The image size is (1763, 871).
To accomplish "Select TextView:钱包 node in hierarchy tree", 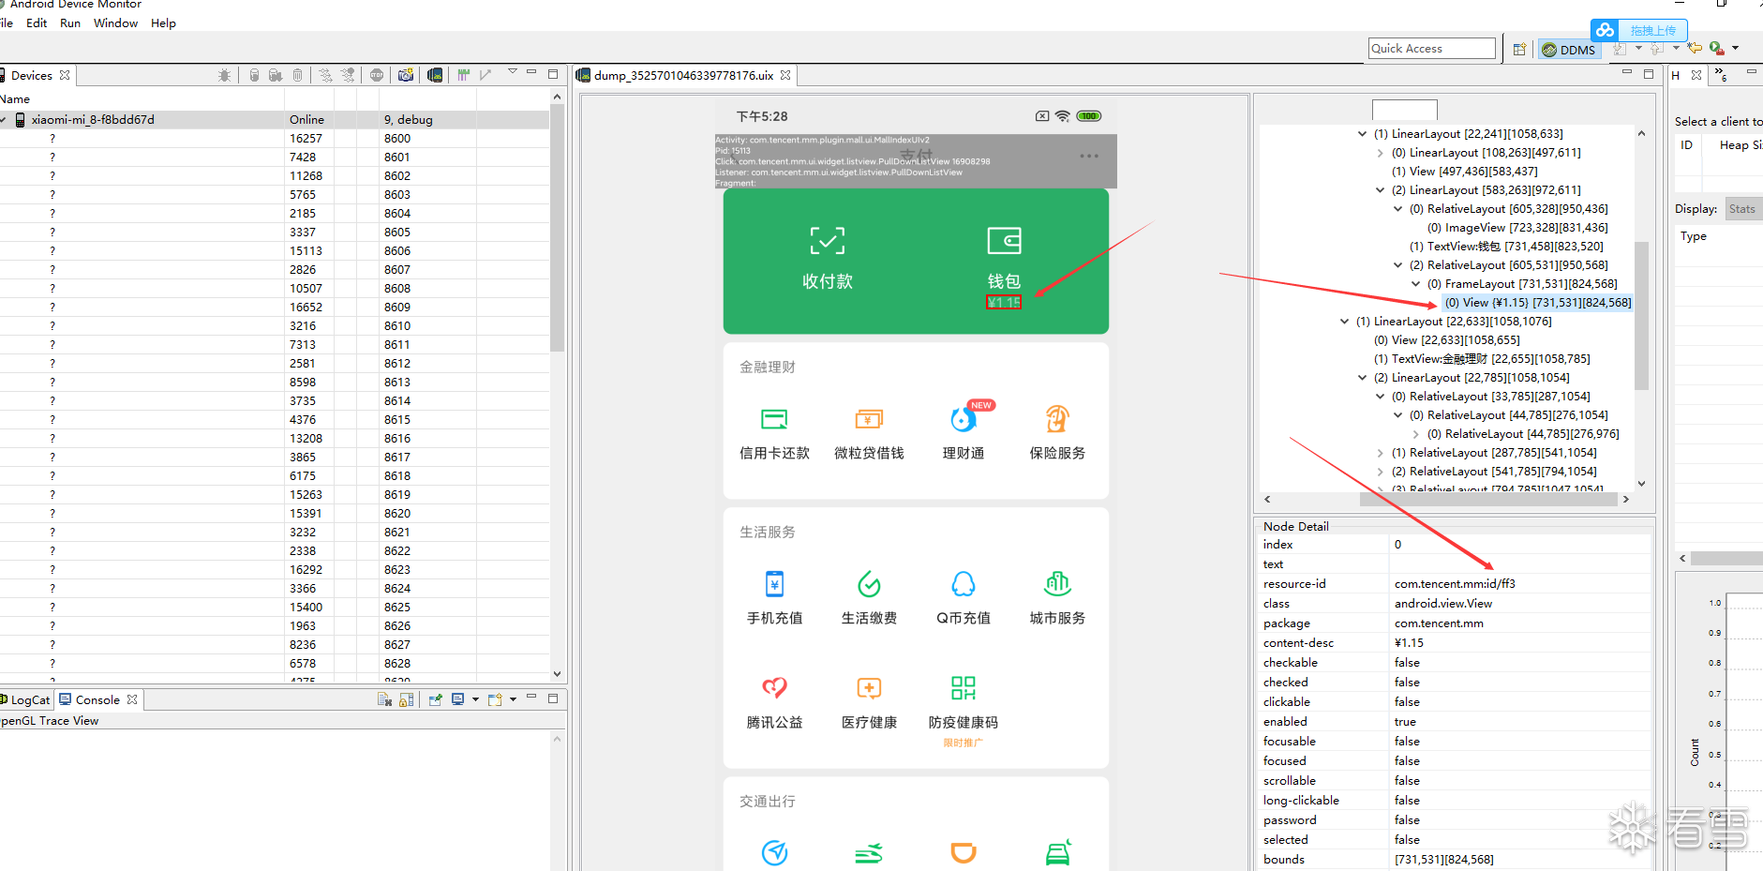I will tap(1506, 247).
